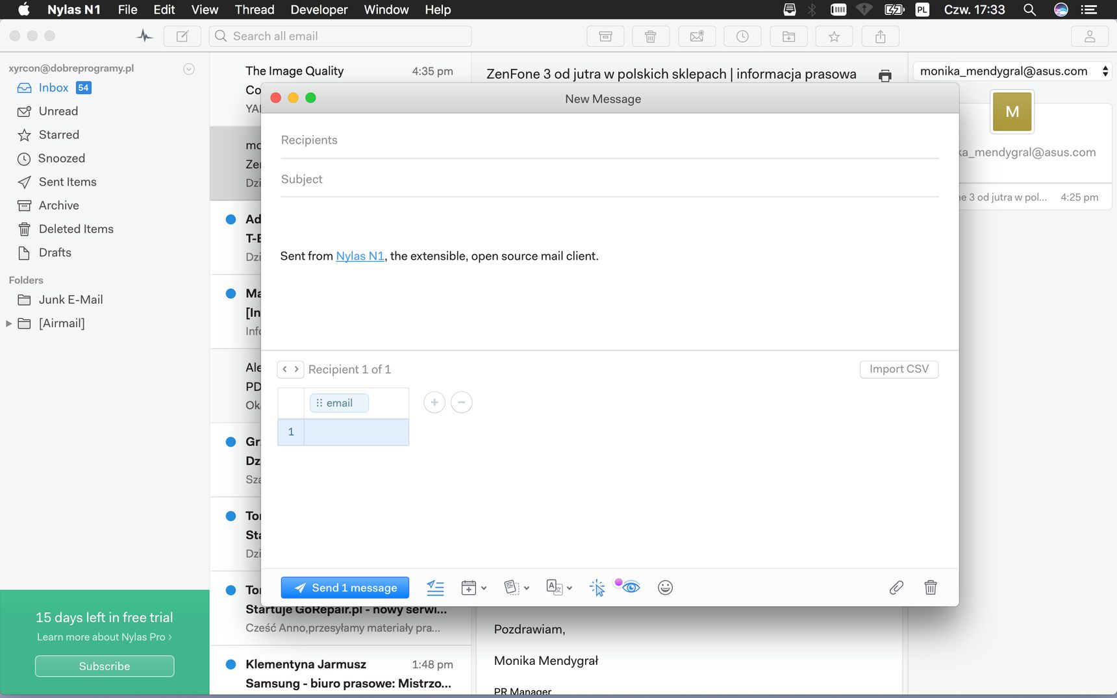Open Sent Items folder
The height and width of the screenshot is (698, 1117).
click(68, 182)
